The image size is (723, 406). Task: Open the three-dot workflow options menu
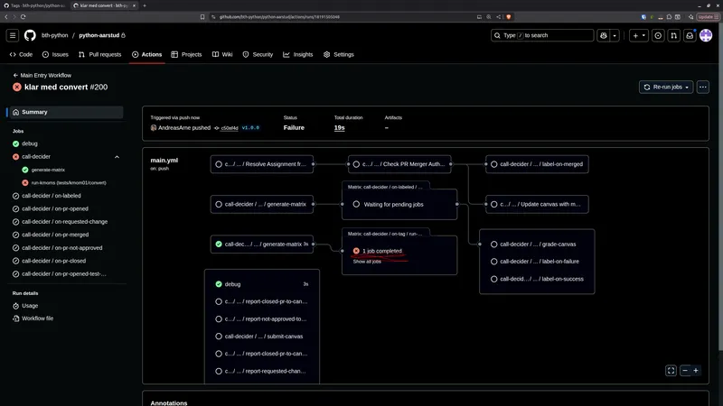[702, 87]
